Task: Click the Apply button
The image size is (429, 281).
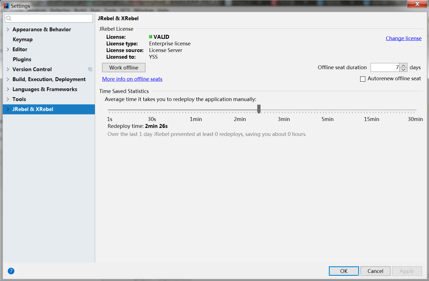Action: point(407,271)
